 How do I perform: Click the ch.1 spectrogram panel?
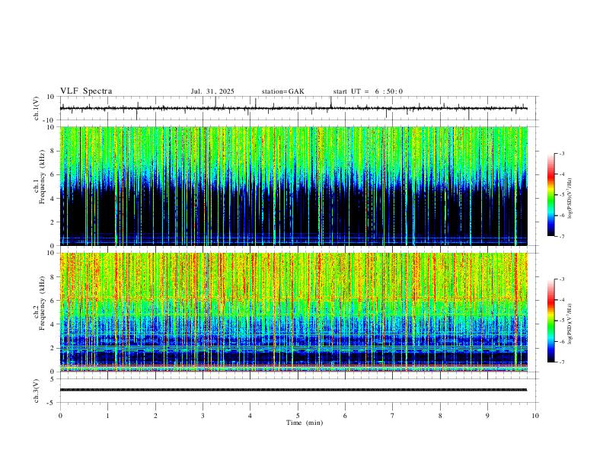294,186
